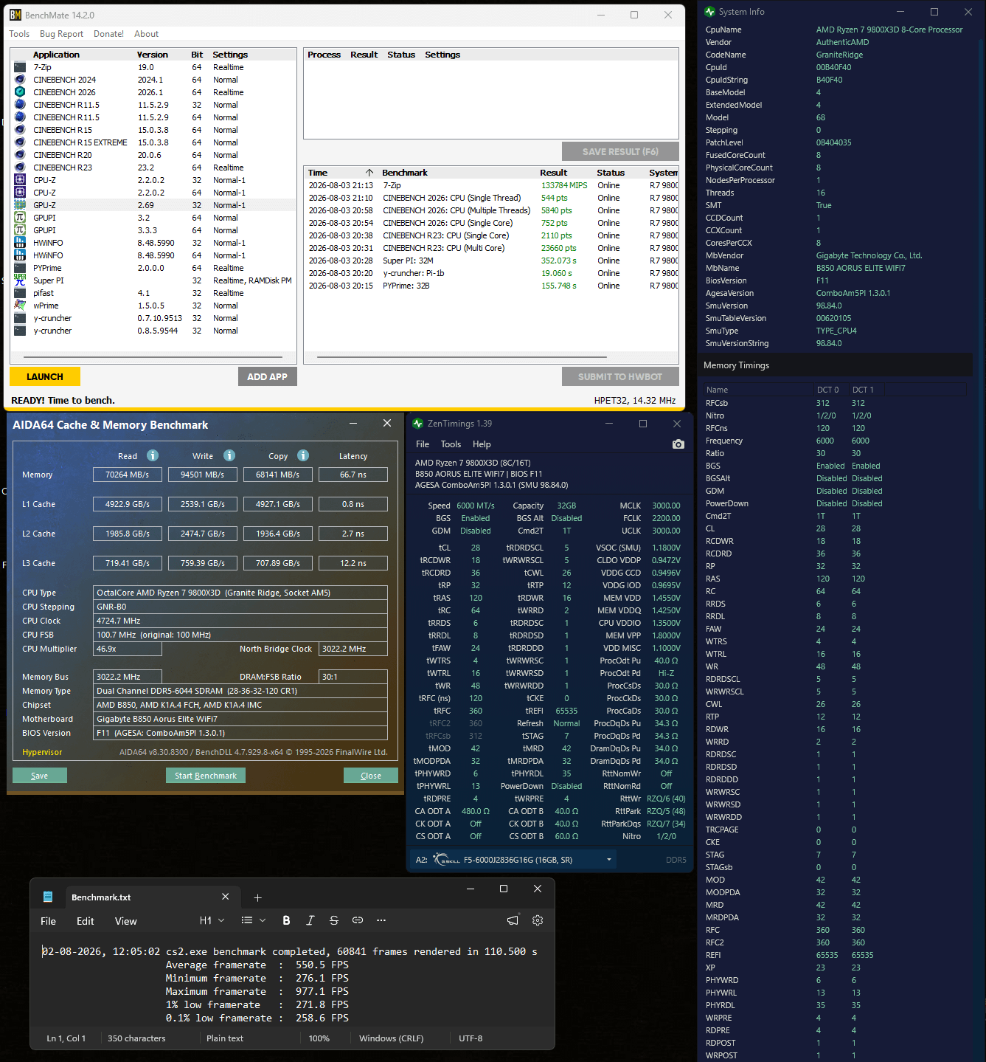Add a new tab in Notepad
The height and width of the screenshot is (1062, 986).
click(257, 897)
